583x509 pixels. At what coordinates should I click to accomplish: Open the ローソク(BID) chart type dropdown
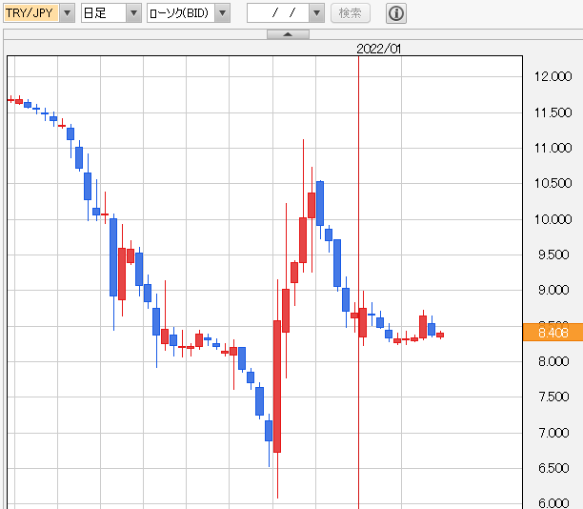tap(222, 13)
